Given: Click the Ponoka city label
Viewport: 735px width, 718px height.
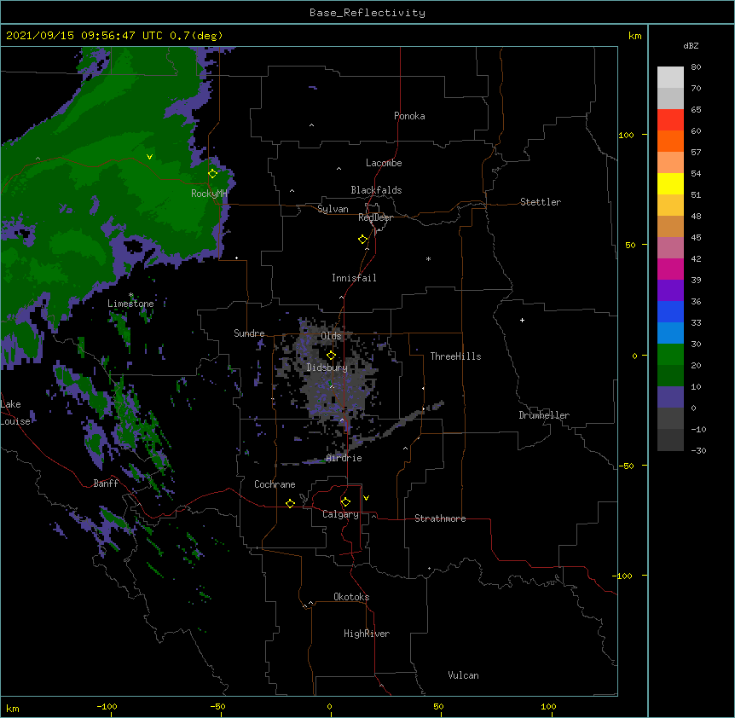Looking at the screenshot, I should [x=409, y=116].
